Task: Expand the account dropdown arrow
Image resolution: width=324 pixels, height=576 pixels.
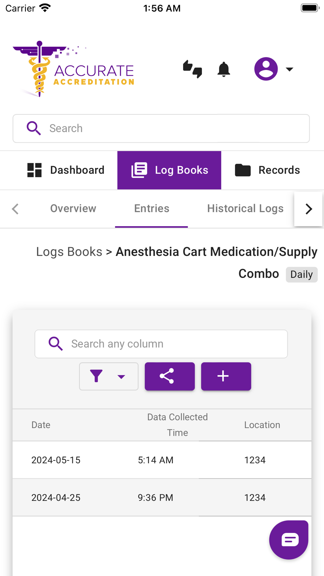Action: pos(290,69)
